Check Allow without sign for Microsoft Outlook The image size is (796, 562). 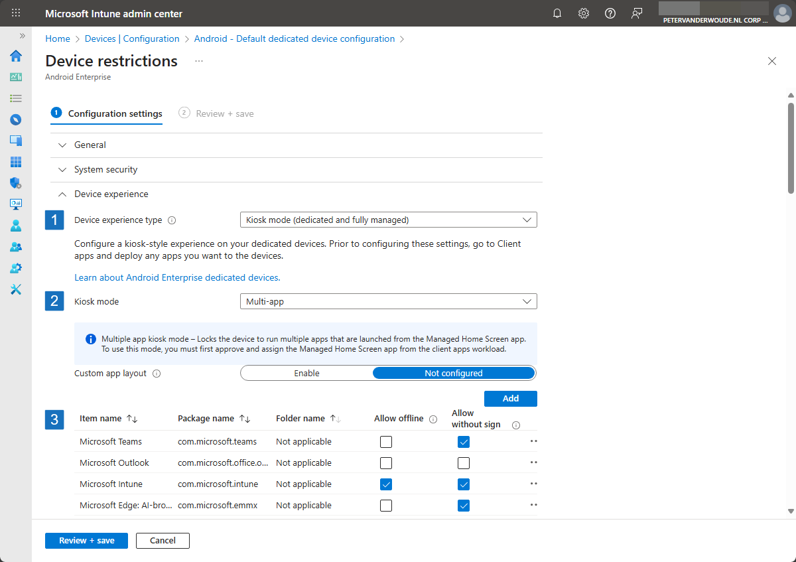pyautogui.click(x=464, y=463)
